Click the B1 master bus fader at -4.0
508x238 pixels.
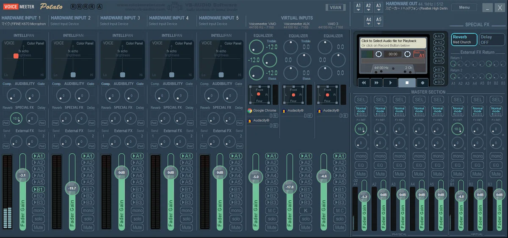[461, 196]
